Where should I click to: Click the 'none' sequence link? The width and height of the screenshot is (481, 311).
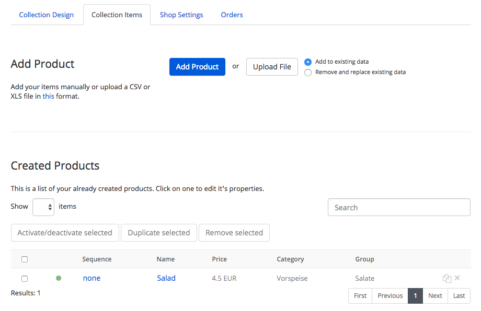coord(91,278)
